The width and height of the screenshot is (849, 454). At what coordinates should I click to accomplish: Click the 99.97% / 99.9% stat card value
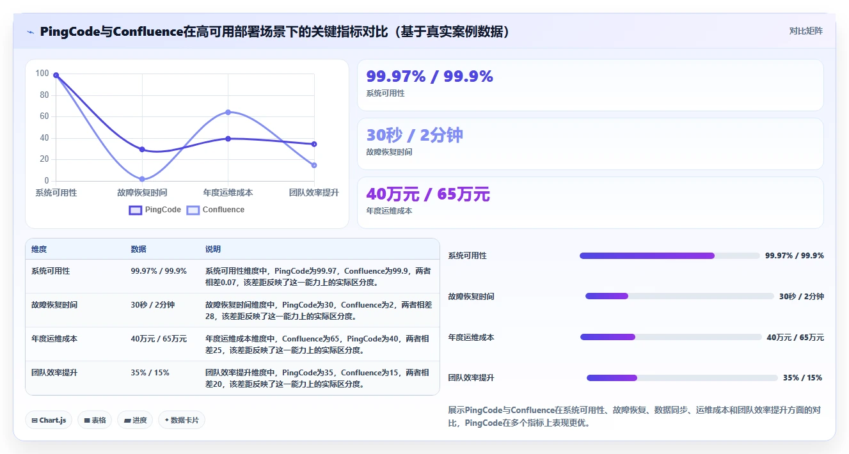pos(429,77)
